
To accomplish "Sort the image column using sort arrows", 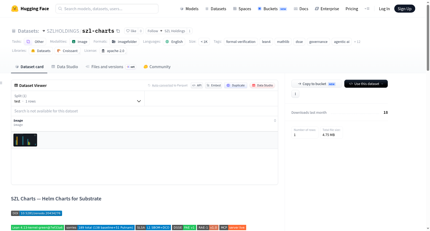I will [x=275, y=120].
